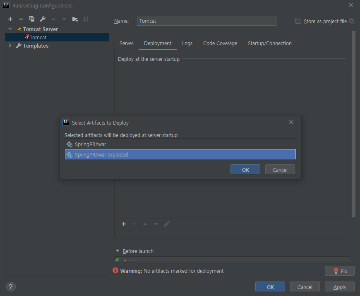Move configuration up in left toolbar
This screenshot has height=296, width=360.
(53, 19)
